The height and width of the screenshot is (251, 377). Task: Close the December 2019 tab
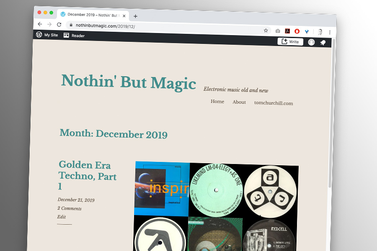click(124, 16)
